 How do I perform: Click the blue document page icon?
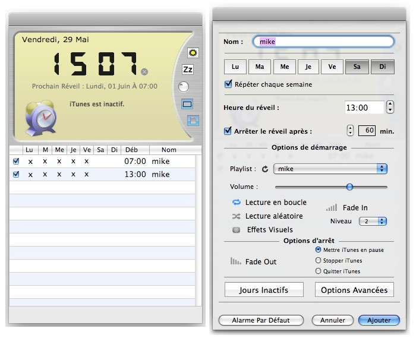[193, 121]
